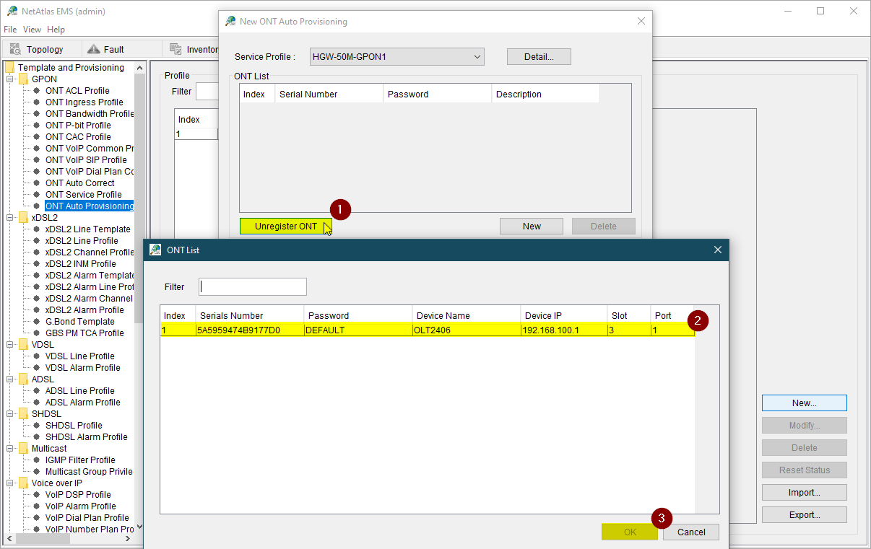Collapse the GPON tree node
This screenshot has width=871, height=549.
pyautogui.click(x=11, y=79)
